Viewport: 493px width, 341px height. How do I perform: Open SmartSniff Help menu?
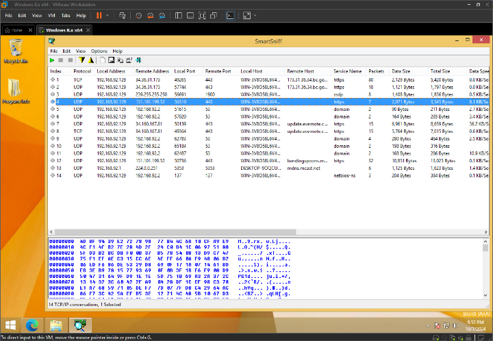click(118, 51)
